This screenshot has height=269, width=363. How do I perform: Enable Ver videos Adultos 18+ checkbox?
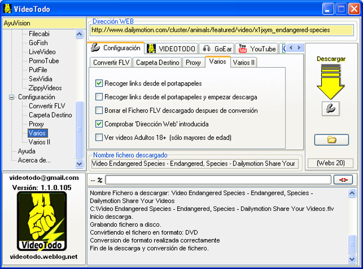click(99, 138)
